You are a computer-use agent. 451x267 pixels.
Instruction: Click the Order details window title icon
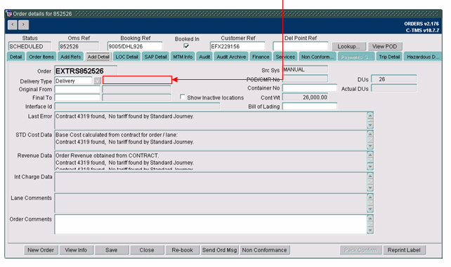click(8, 13)
